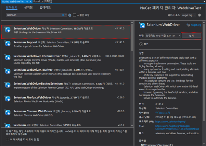Click version v3.150.1 of IEDriver
The height and width of the screenshot is (146, 206).
120,70
